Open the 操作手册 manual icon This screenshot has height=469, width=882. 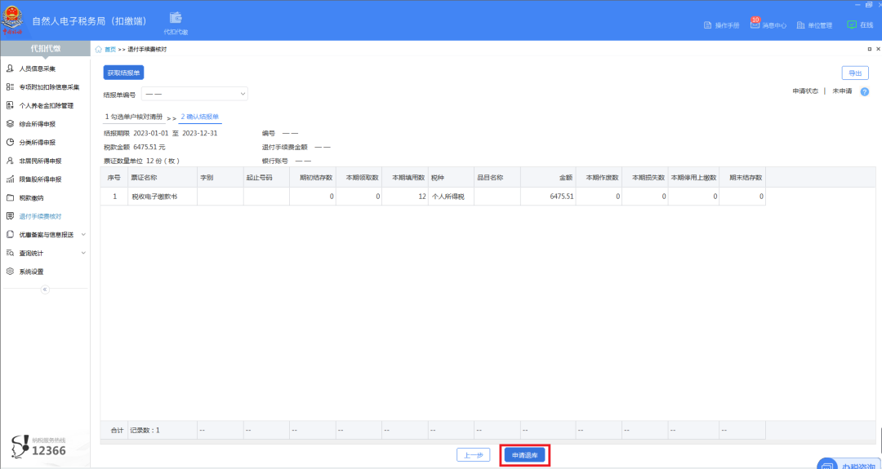(x=708, y=25)
